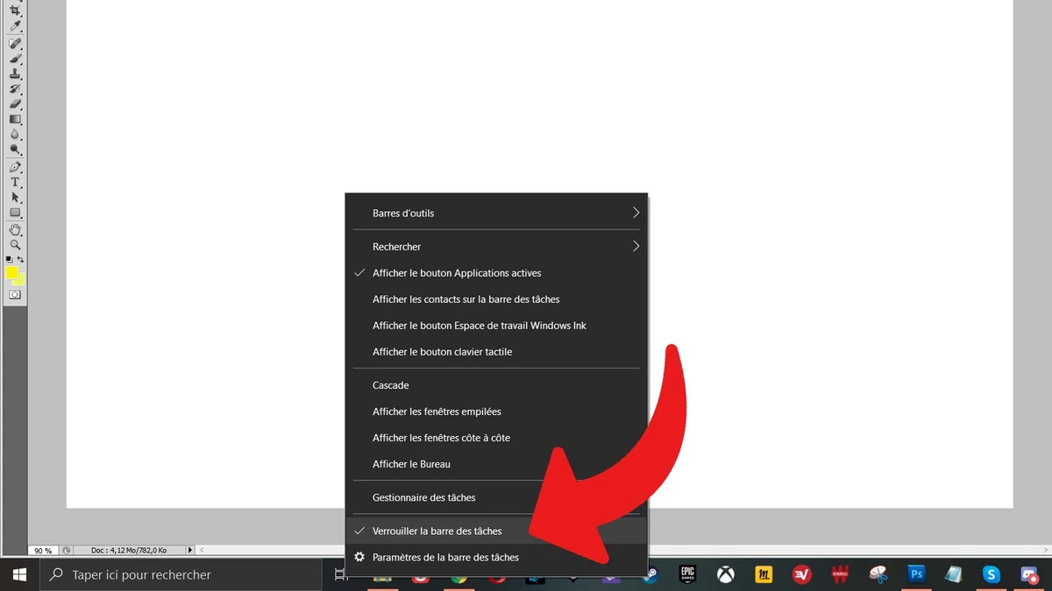Enable Afficher le bouton clavier tactile
Screen dimensions: 1052x591
pyautogui.click(x=442, y=352)
